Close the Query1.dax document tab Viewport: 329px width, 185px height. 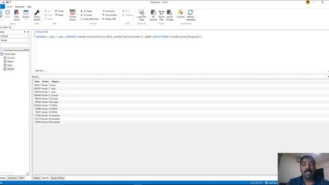pos(10,27)
